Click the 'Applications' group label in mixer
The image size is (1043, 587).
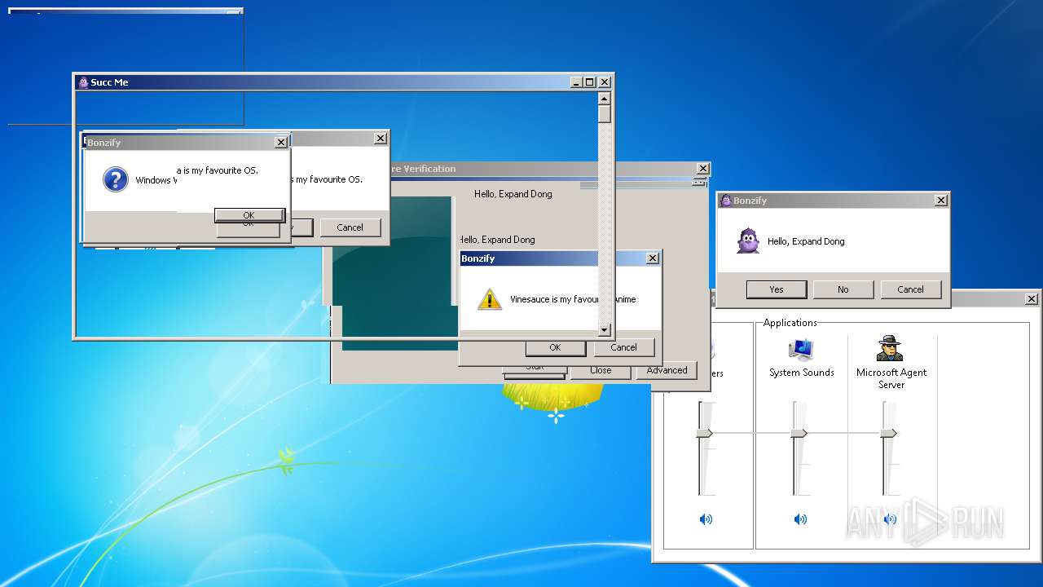coord(790,323)
